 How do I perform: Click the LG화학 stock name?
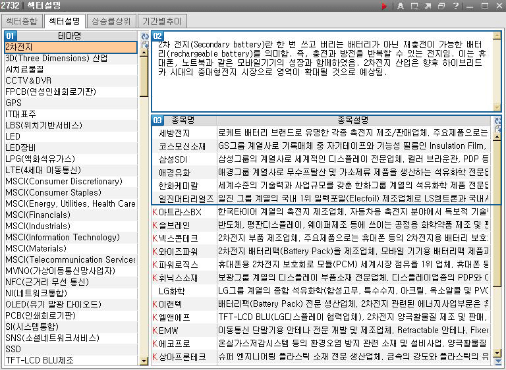click(172, 290)
